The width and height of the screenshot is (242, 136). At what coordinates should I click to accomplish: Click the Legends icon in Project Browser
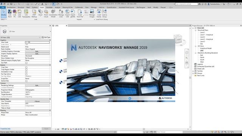pyautogui.click(x=195, y=64)
